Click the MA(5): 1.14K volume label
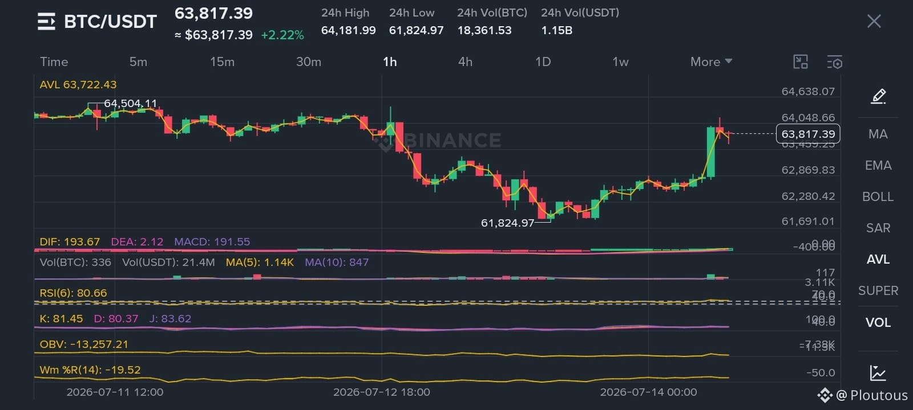This screenshot has width=913, height=410. (x=260, y=263)
